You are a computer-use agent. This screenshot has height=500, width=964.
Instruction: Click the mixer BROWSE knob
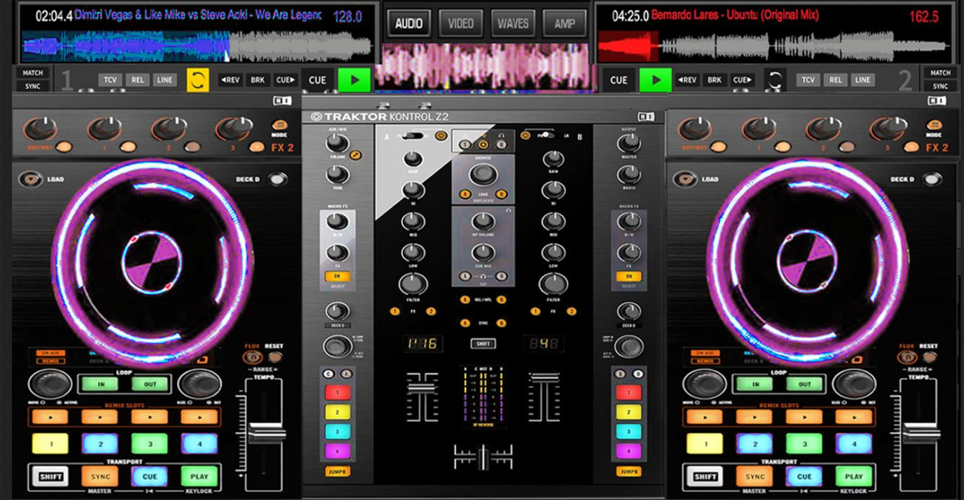click(x=483, y=176)
